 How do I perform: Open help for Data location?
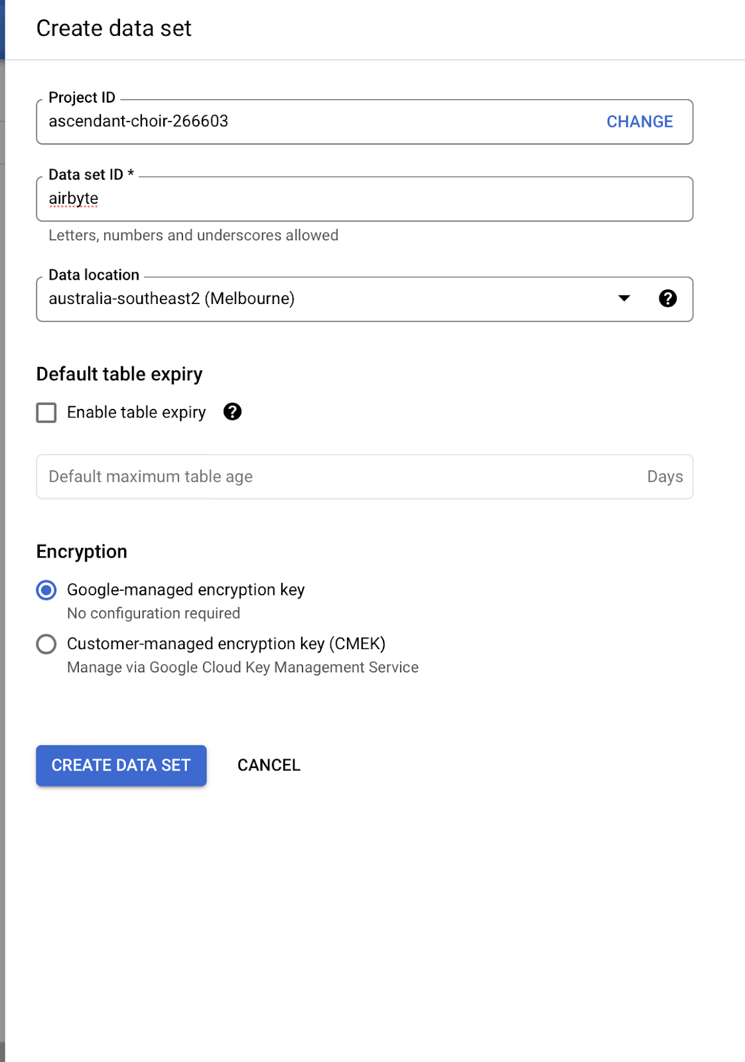[x=667, y=299]
